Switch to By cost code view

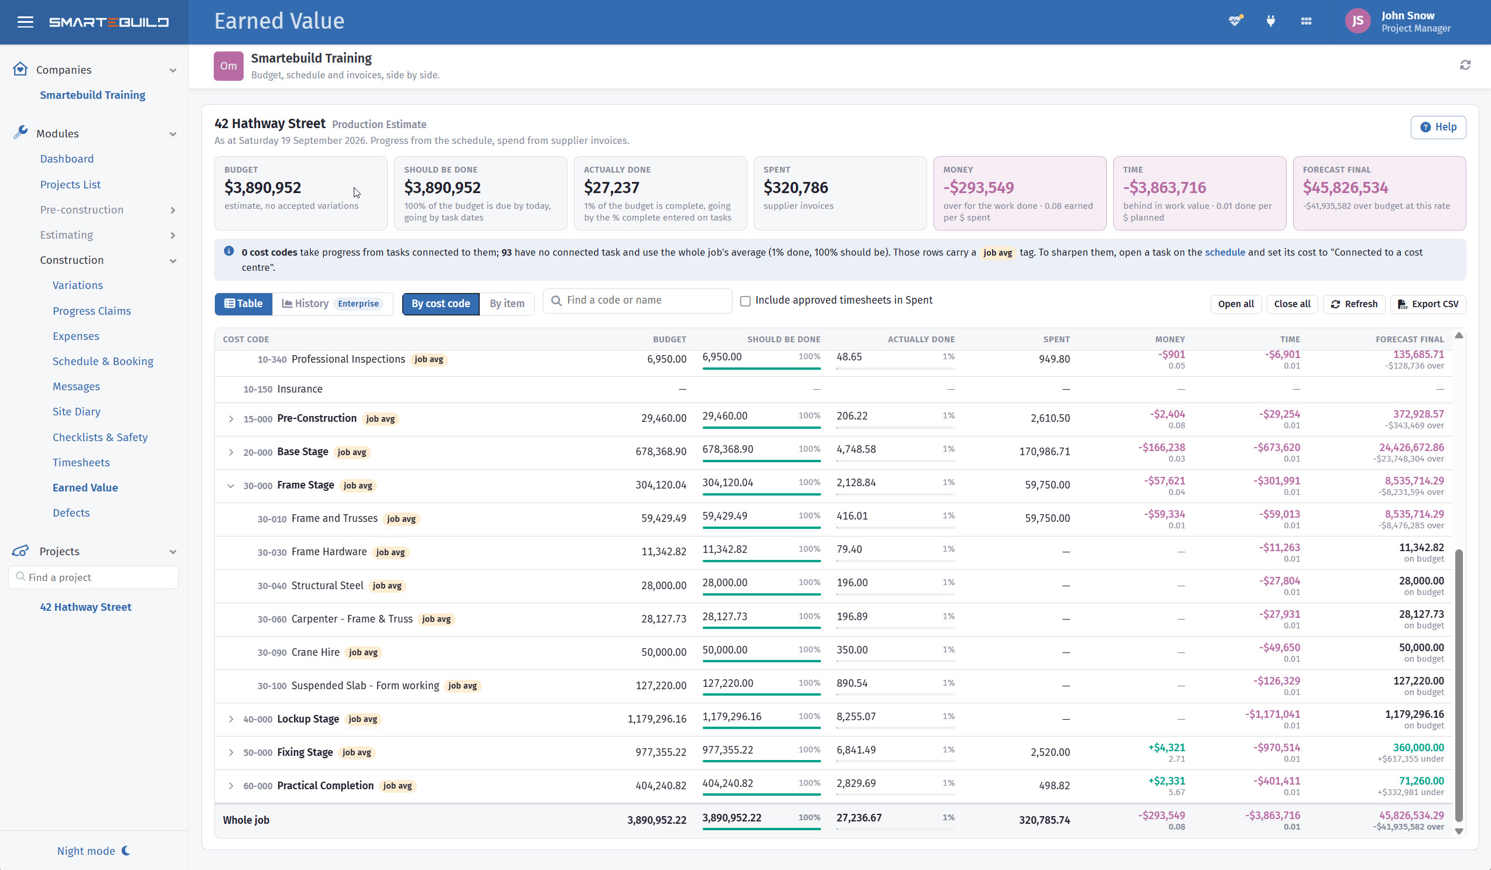click(441, 304)
